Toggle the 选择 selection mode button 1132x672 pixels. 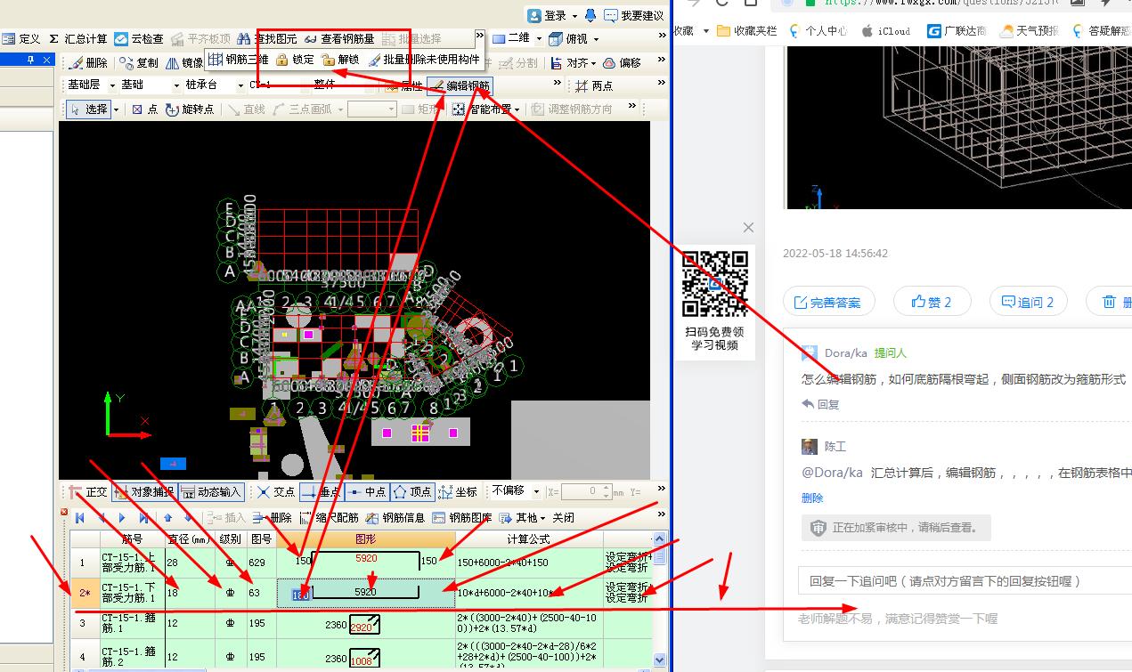88,109
